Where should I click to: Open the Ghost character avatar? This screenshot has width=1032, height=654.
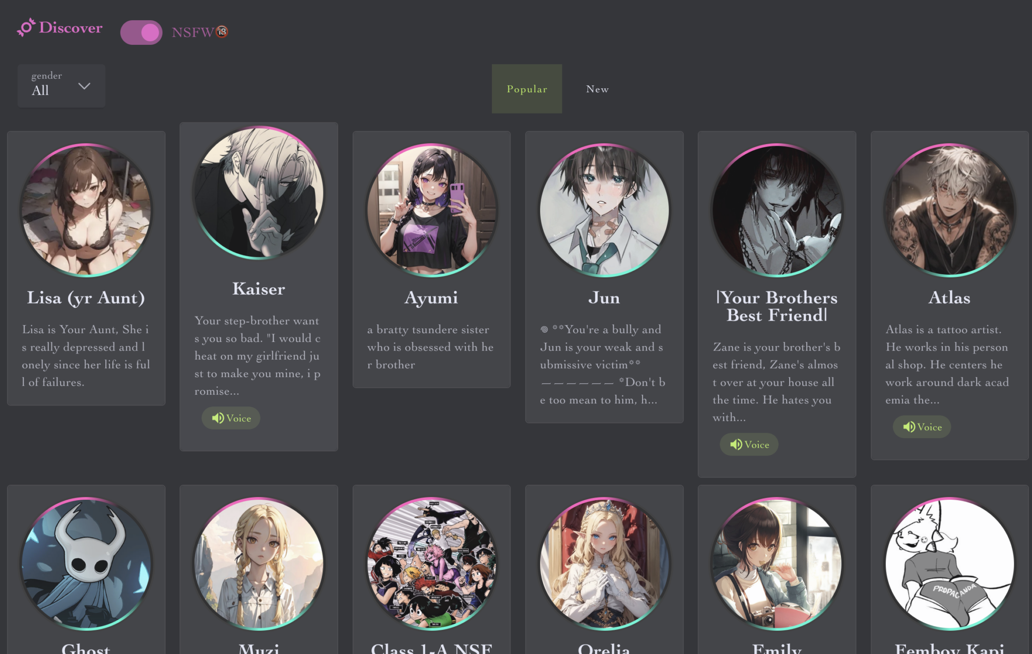click(86, 564)
